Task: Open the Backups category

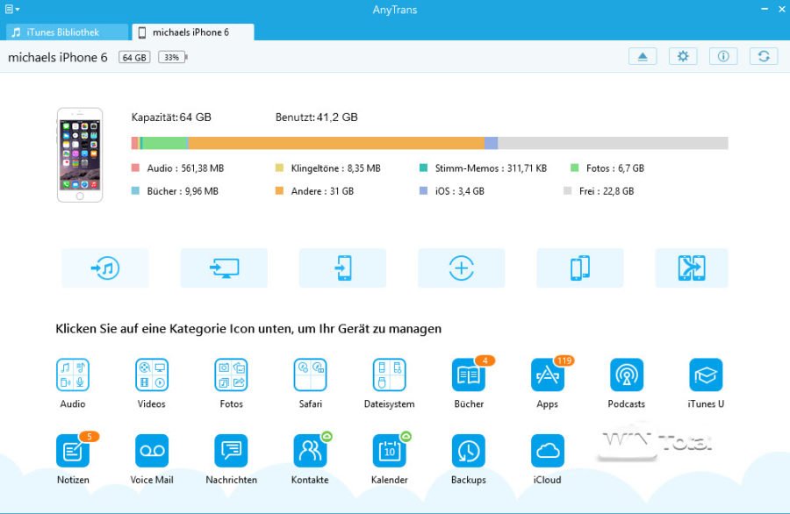Action: (469, 451)
